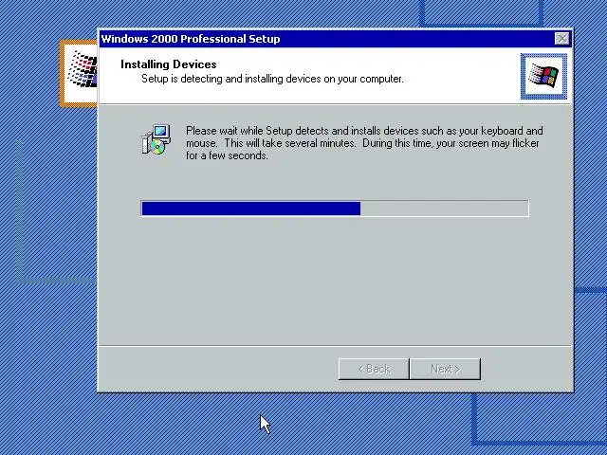Click the grayed-out Back button

(374, 369)
